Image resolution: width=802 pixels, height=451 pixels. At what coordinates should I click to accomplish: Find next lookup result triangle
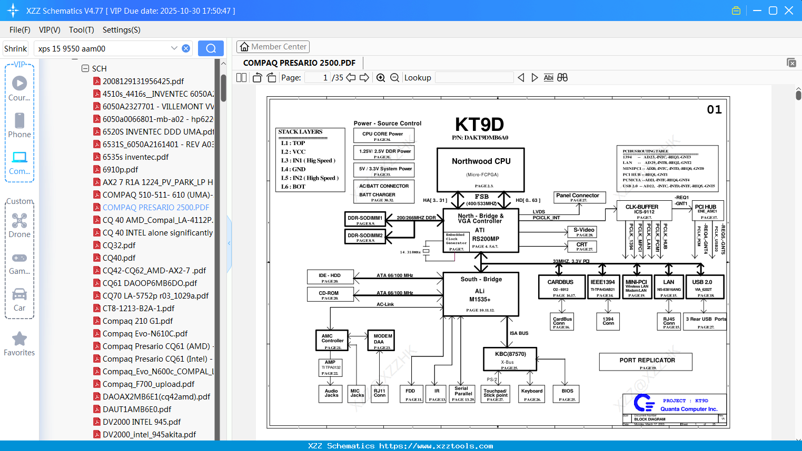[534, 77]
